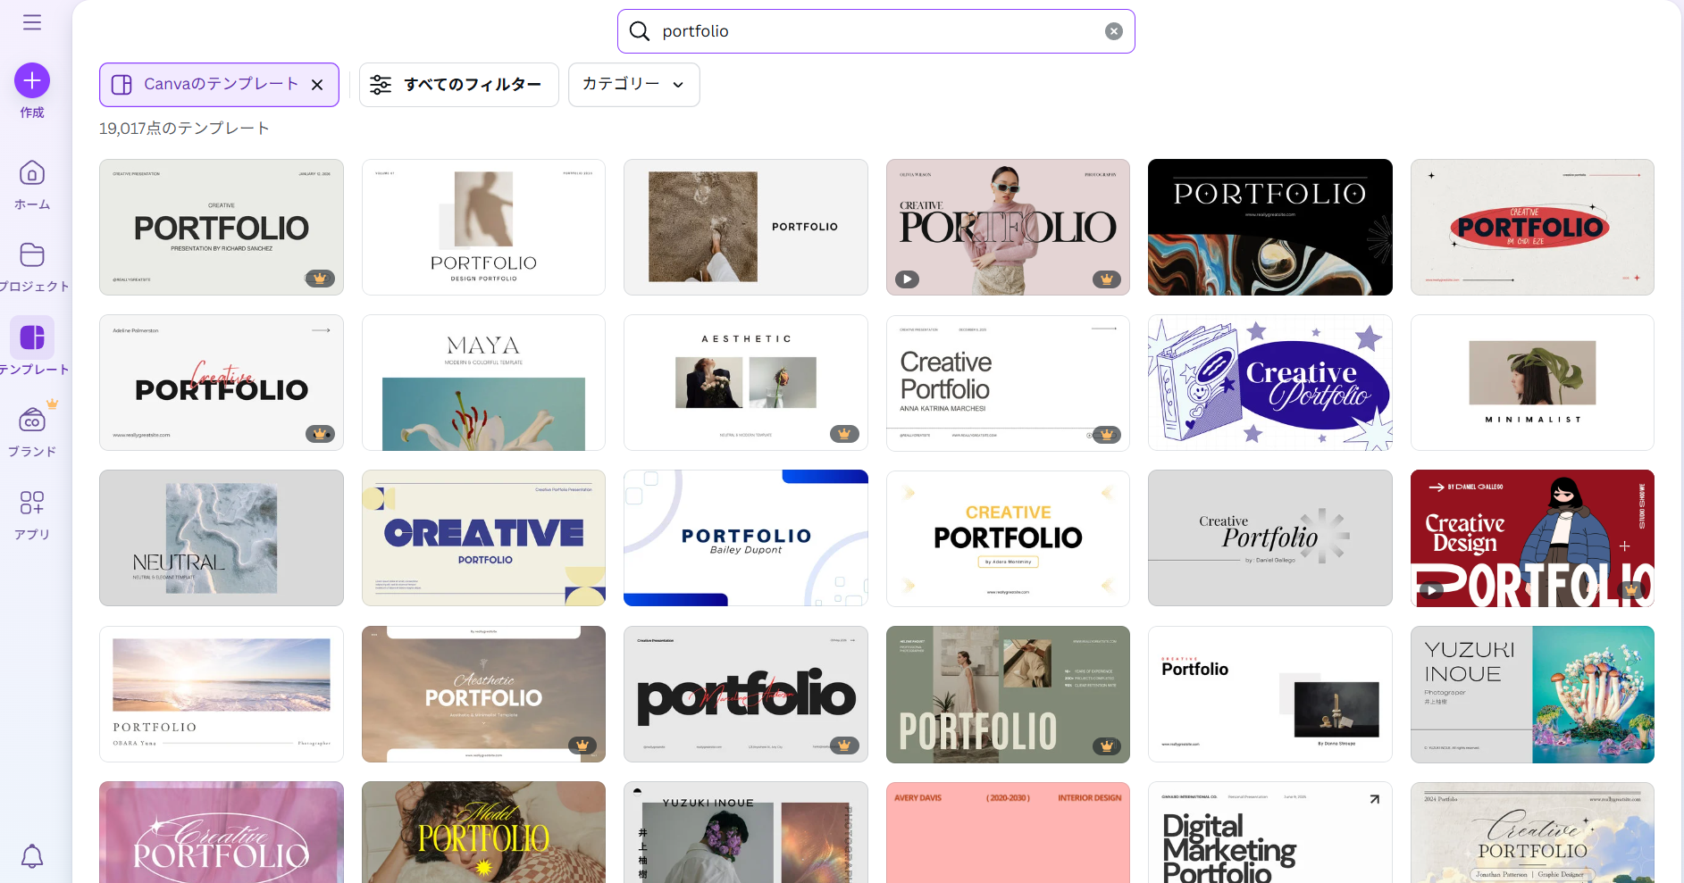Click crown badge on Richard Sanchez Portfolio template

click(x=320, y=279)
